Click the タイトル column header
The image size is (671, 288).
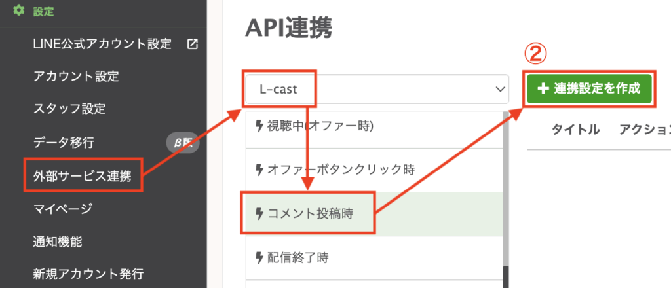tap(575, 130)
